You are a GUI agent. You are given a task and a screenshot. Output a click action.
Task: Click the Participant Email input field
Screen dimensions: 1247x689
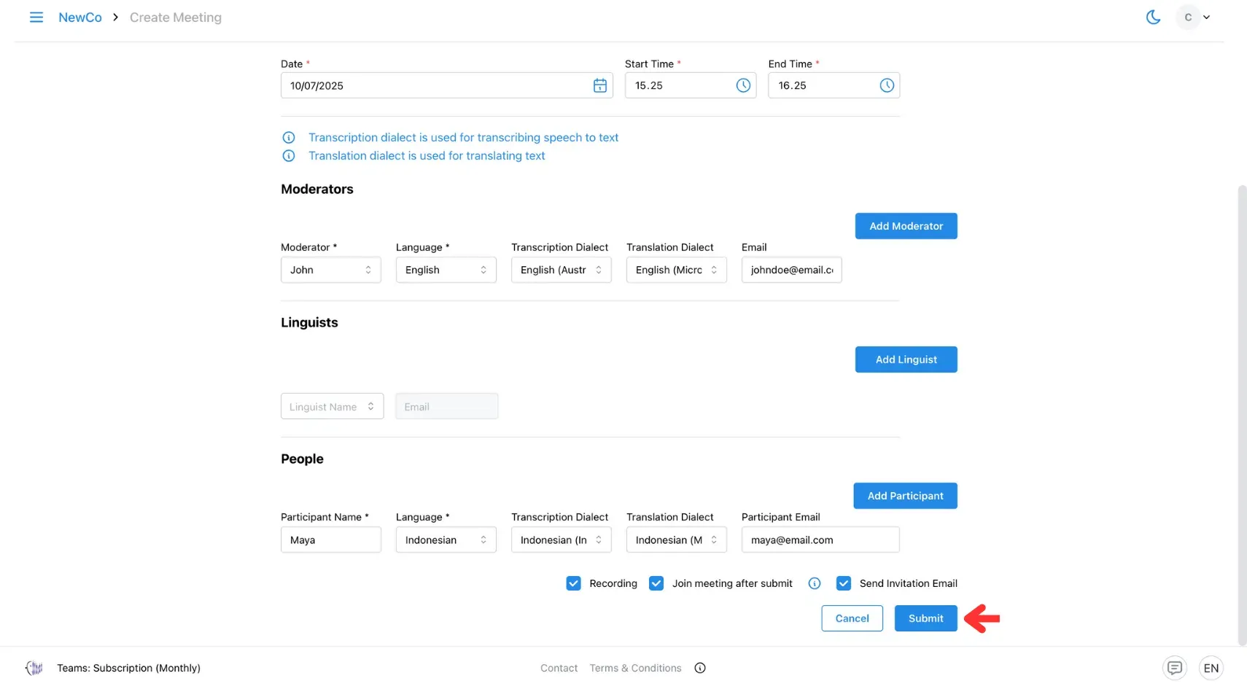[820, 540]
